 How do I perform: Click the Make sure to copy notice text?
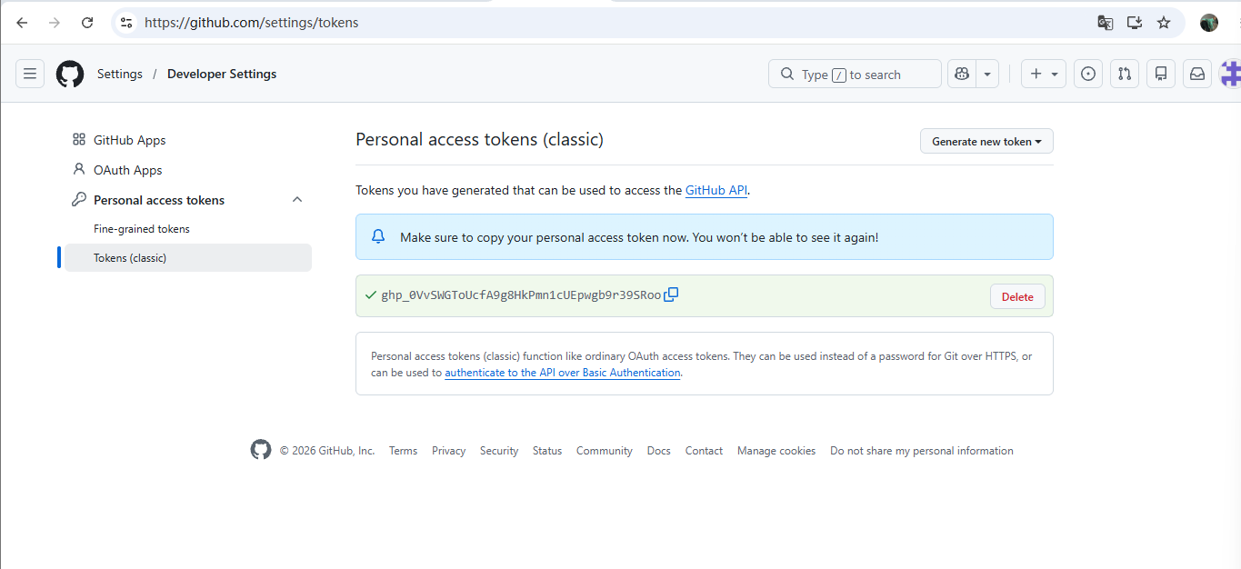pyautogui.click(x=639, y=237)
